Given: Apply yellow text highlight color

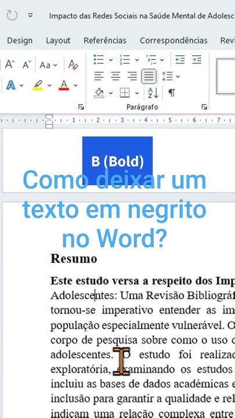Looking at the screenshot, I should (x=38, y=85).
